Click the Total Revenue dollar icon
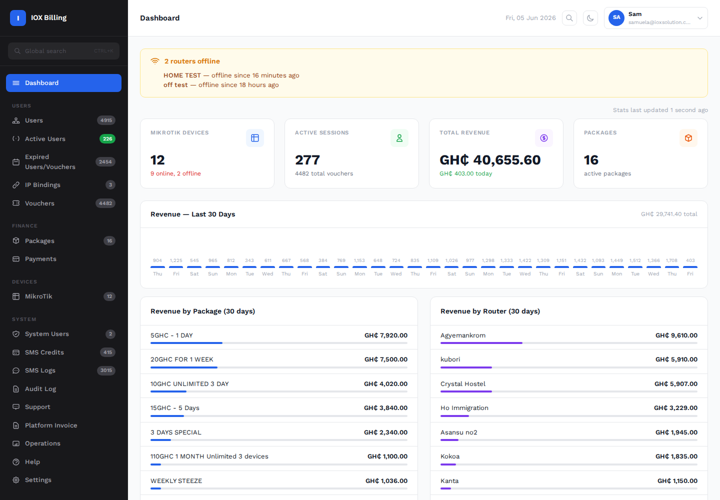The width and height of the screenshot is (720, 500). click(544, 138)
